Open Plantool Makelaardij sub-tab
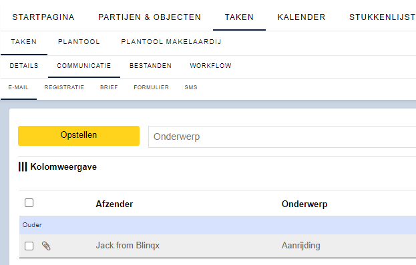Viewport: 416px width, 265px height. (171, 42)
